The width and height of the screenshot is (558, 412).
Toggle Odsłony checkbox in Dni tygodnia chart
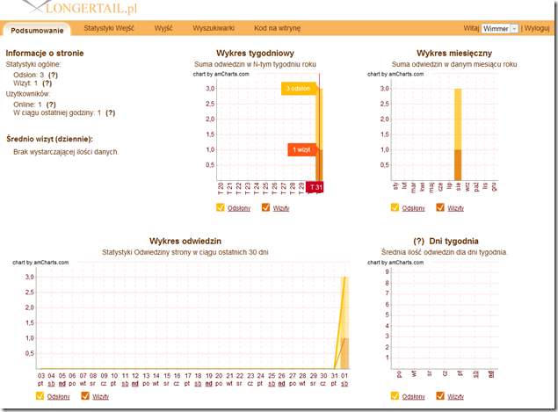click(395, 395)
